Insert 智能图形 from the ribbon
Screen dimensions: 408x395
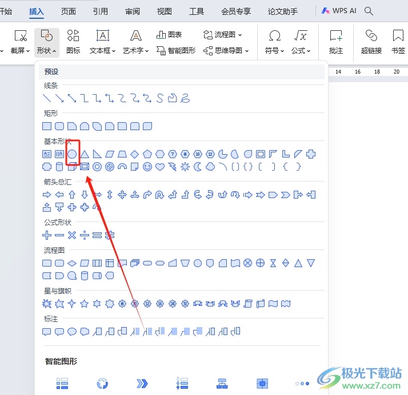176,51
